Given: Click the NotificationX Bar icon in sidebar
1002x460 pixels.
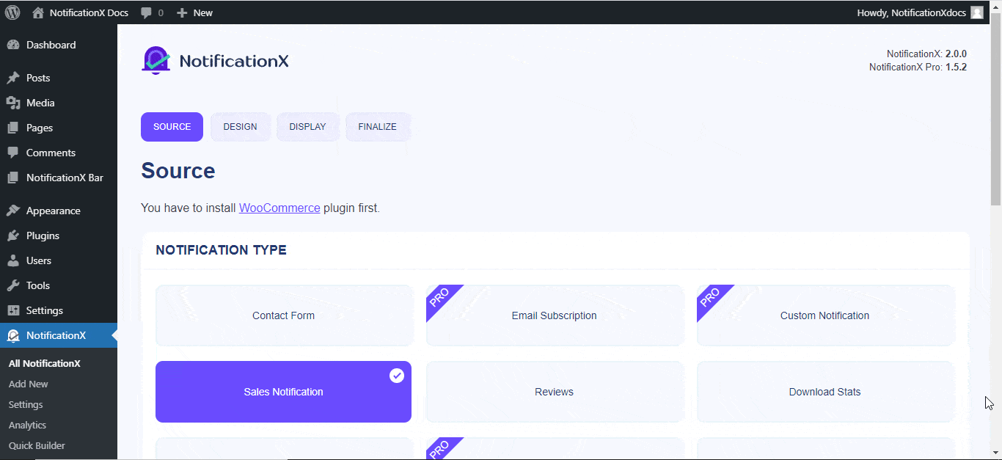Looking at the screenshot, I should coord(13,178).
